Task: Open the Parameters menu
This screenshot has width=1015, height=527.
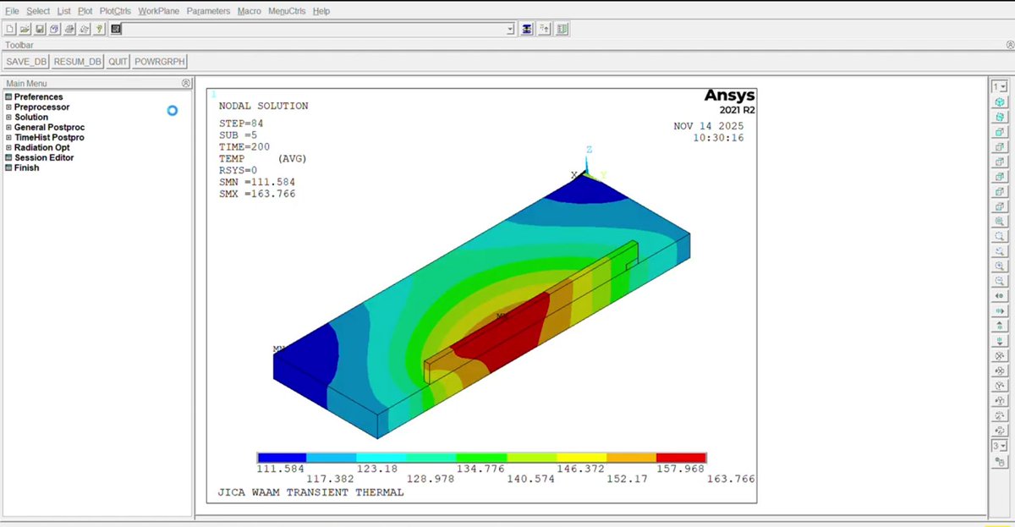Action: tap(208, 11)
